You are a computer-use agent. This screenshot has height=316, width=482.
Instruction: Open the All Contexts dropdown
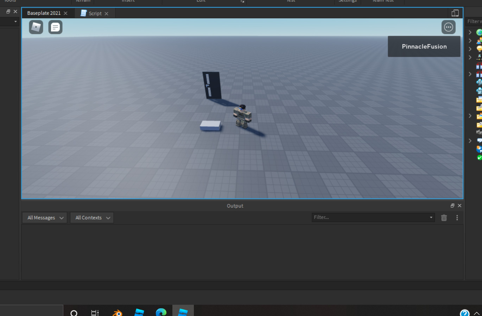[x=92, y=217]
